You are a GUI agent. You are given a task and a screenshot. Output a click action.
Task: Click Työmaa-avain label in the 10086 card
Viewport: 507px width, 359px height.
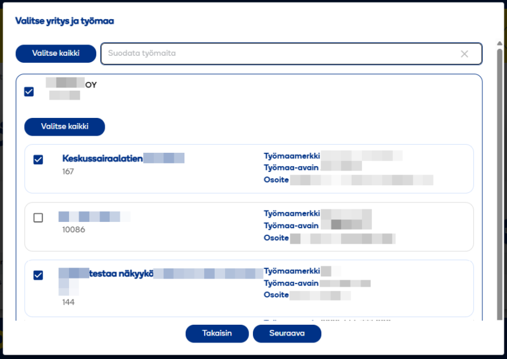point(292,226)
